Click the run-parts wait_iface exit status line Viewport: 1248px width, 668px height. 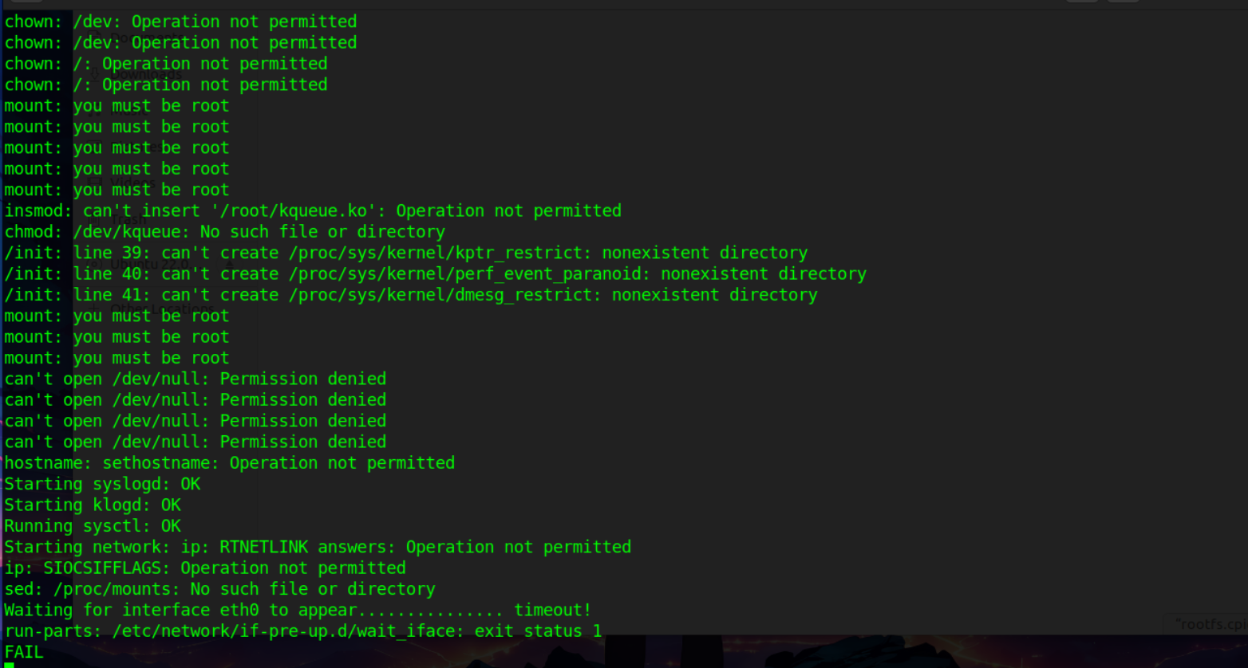[303, 631]
